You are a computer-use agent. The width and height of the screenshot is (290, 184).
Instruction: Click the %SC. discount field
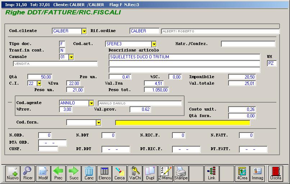tap(175, 77)
